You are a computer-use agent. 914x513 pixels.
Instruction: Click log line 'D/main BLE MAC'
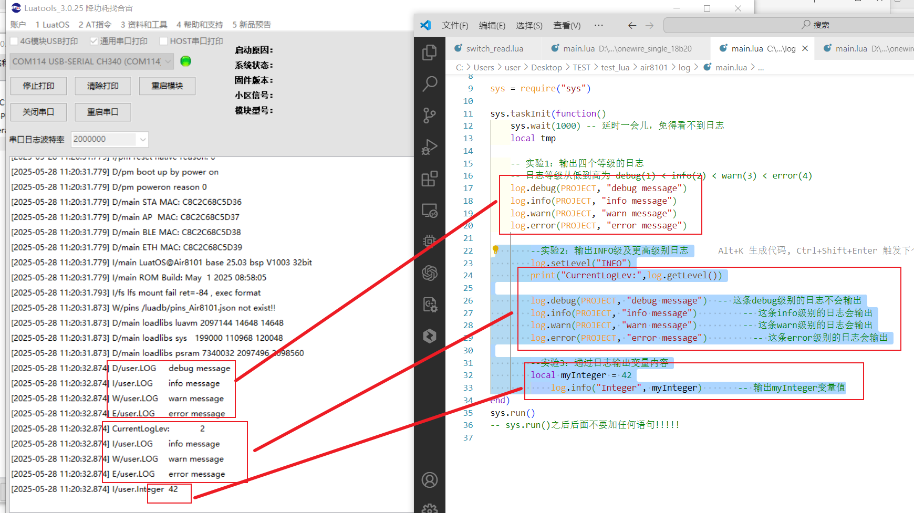[126, 232]
